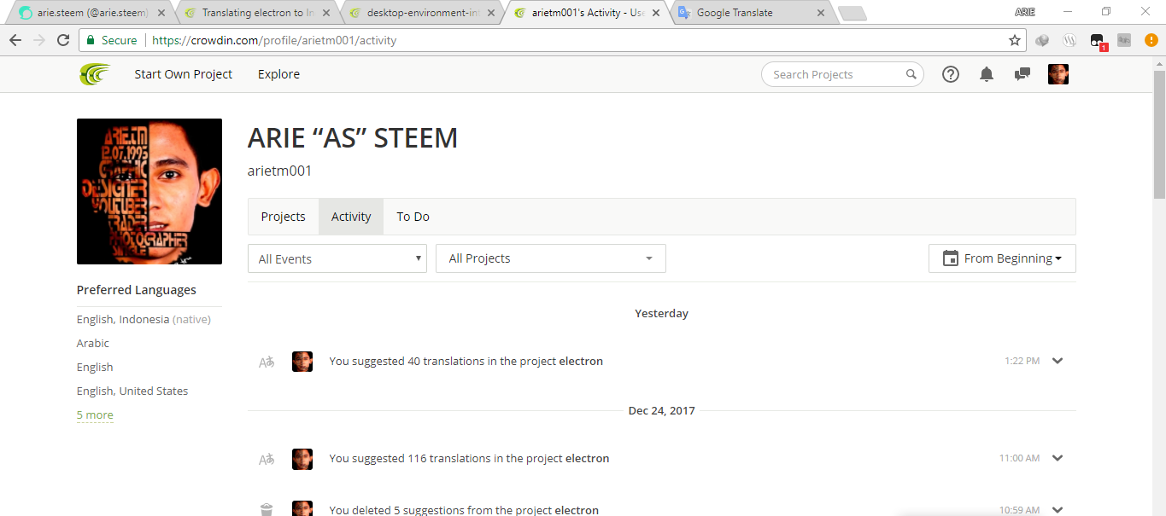
Task: Open the All Events dropdown
Action: (x=337, y=259)
